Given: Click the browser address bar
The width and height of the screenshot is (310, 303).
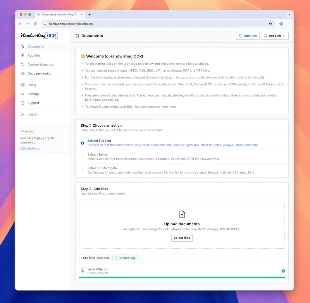Looking at the screenshot, I should click(155, 24).
